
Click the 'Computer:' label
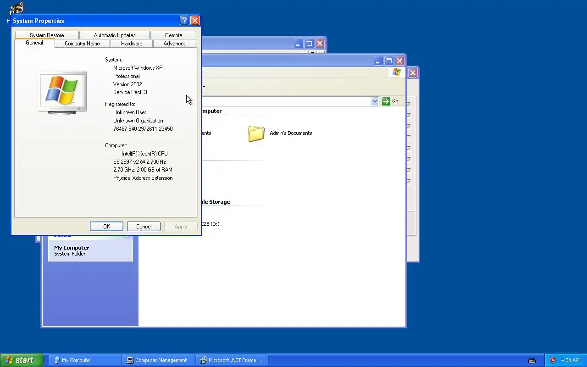click(116, 145)
